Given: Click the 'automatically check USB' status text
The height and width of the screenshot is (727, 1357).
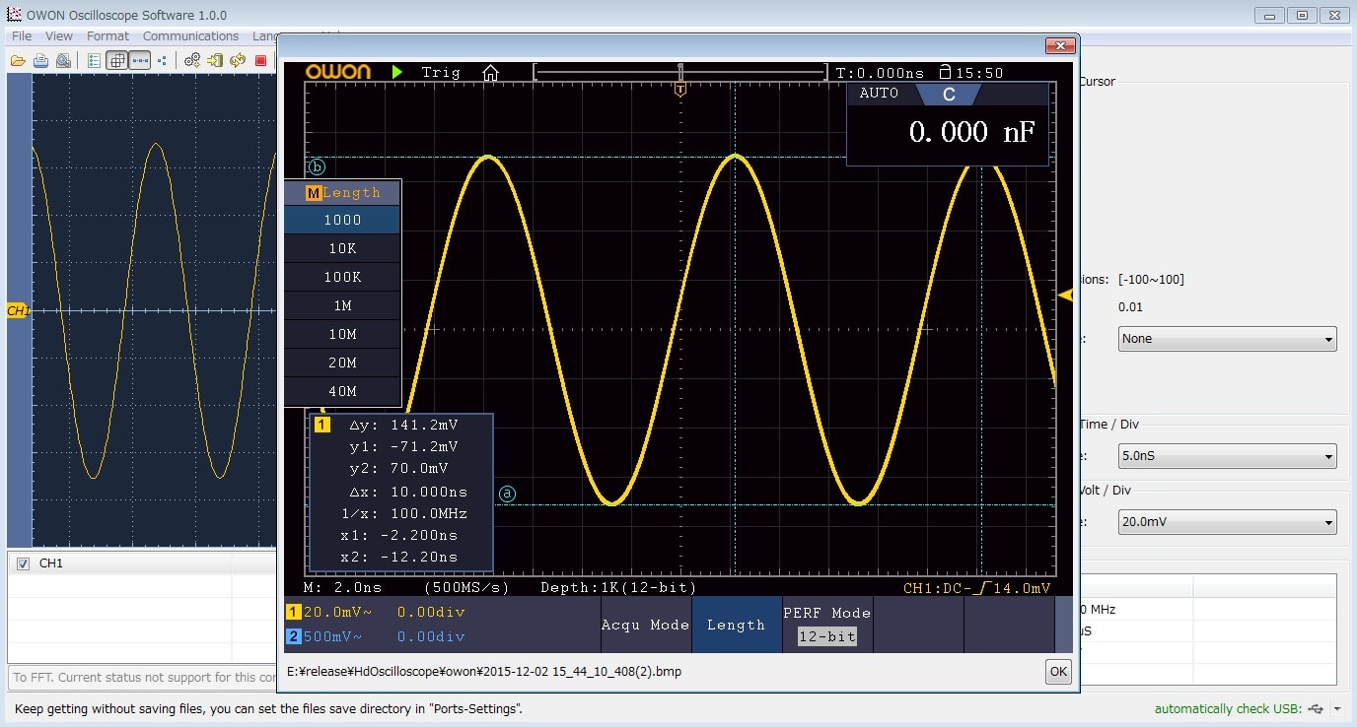Looking at the screenshot, I should tap(1229, 709).
